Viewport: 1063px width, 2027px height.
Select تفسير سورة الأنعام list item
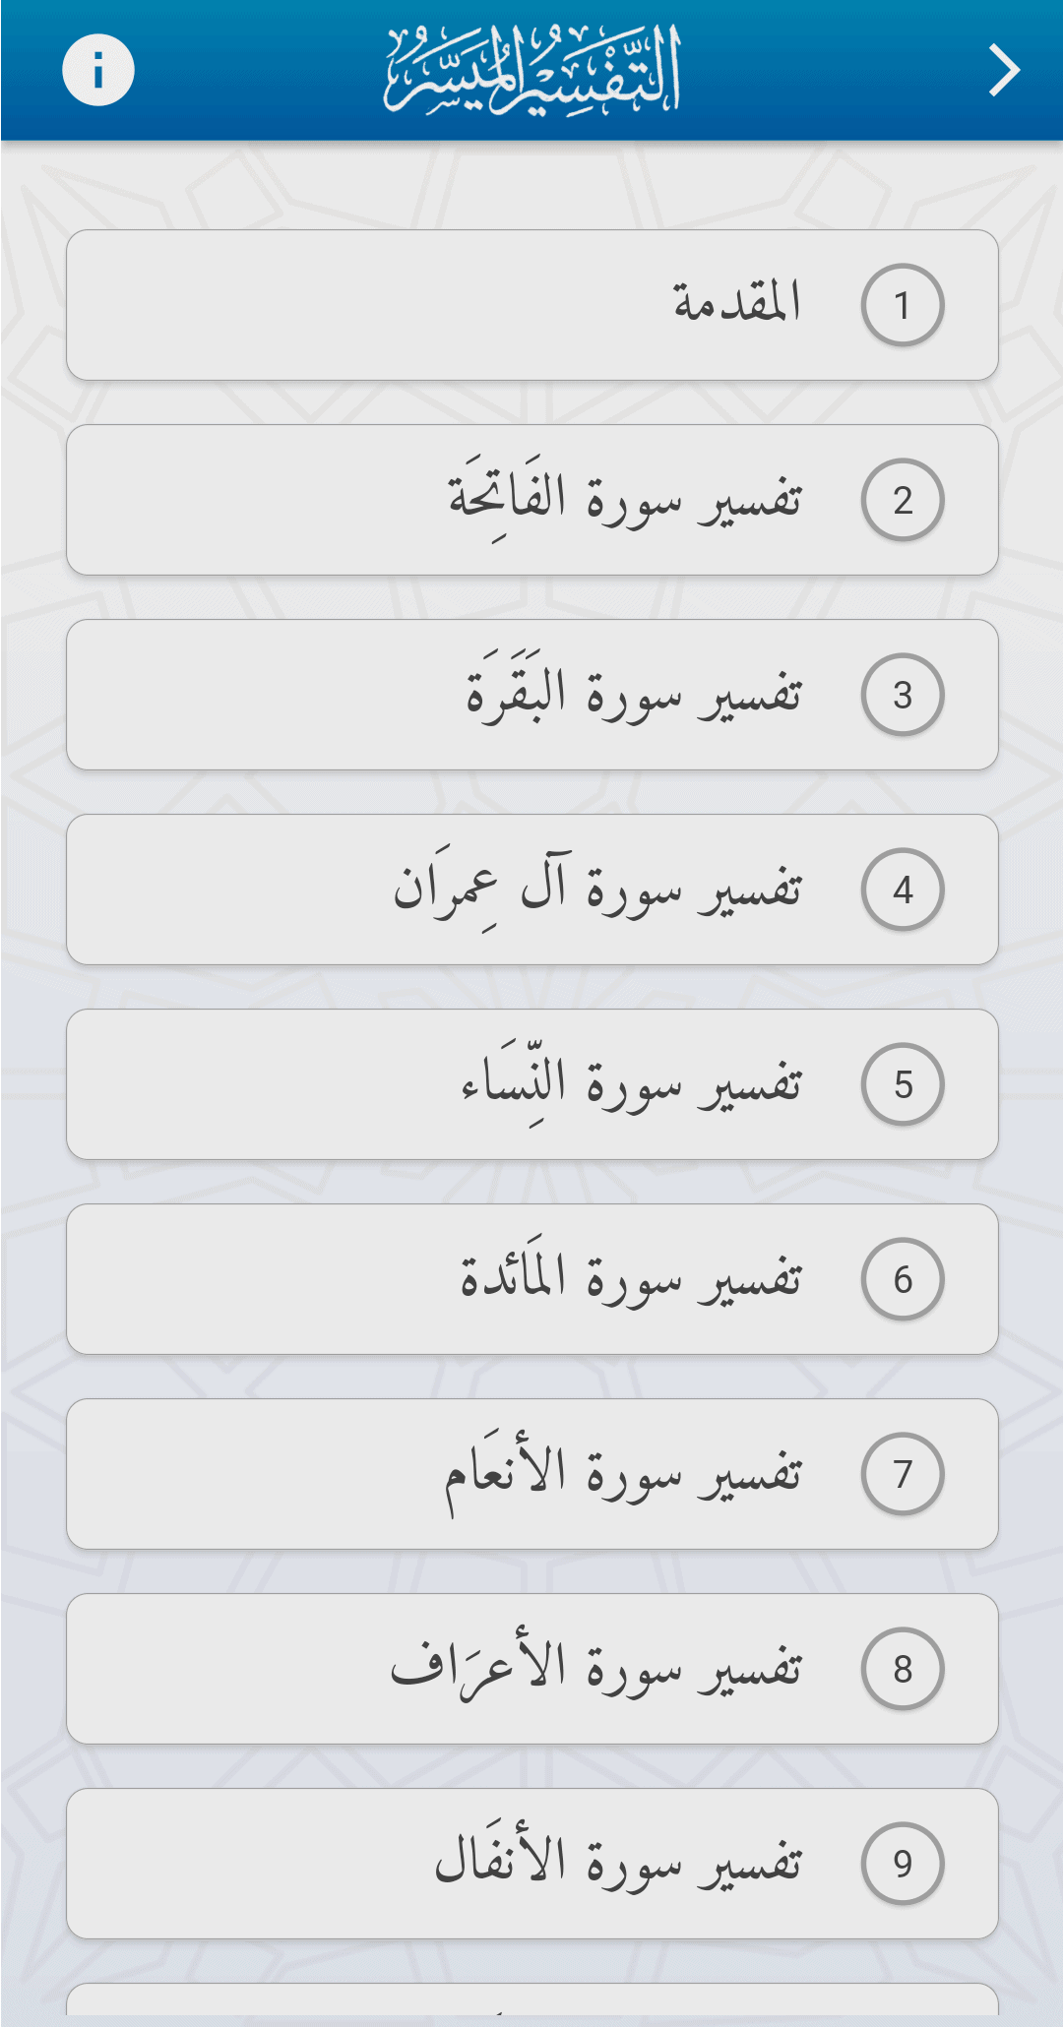tap(531, 1474)
